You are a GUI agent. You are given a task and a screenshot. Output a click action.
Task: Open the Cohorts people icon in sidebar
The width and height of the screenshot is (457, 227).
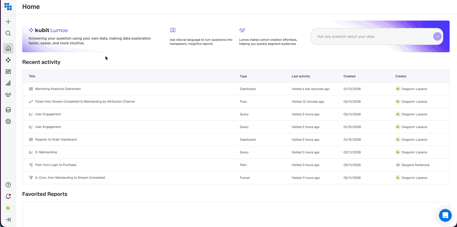coord(8,95)
